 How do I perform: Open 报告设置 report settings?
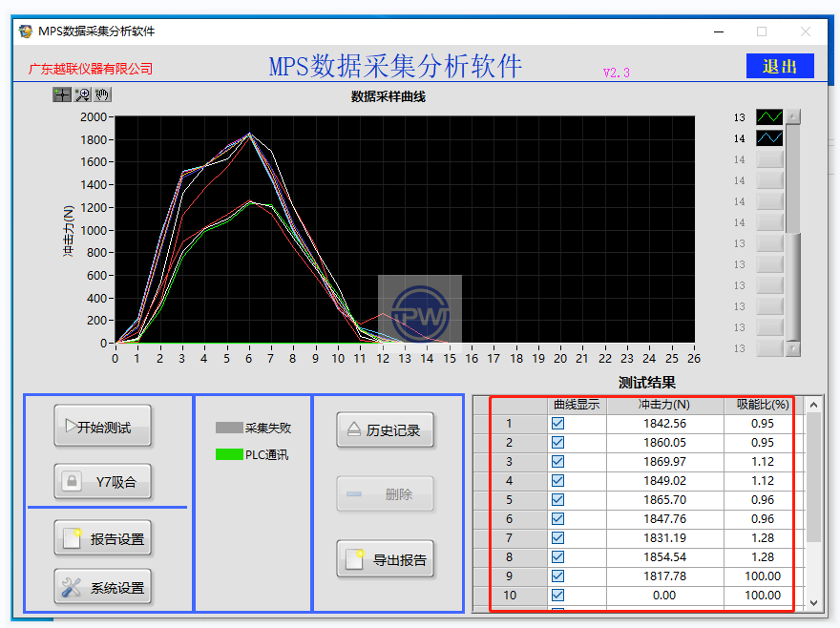point(102,539)
